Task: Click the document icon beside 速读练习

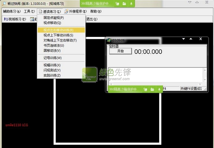Action: point(40,11)
